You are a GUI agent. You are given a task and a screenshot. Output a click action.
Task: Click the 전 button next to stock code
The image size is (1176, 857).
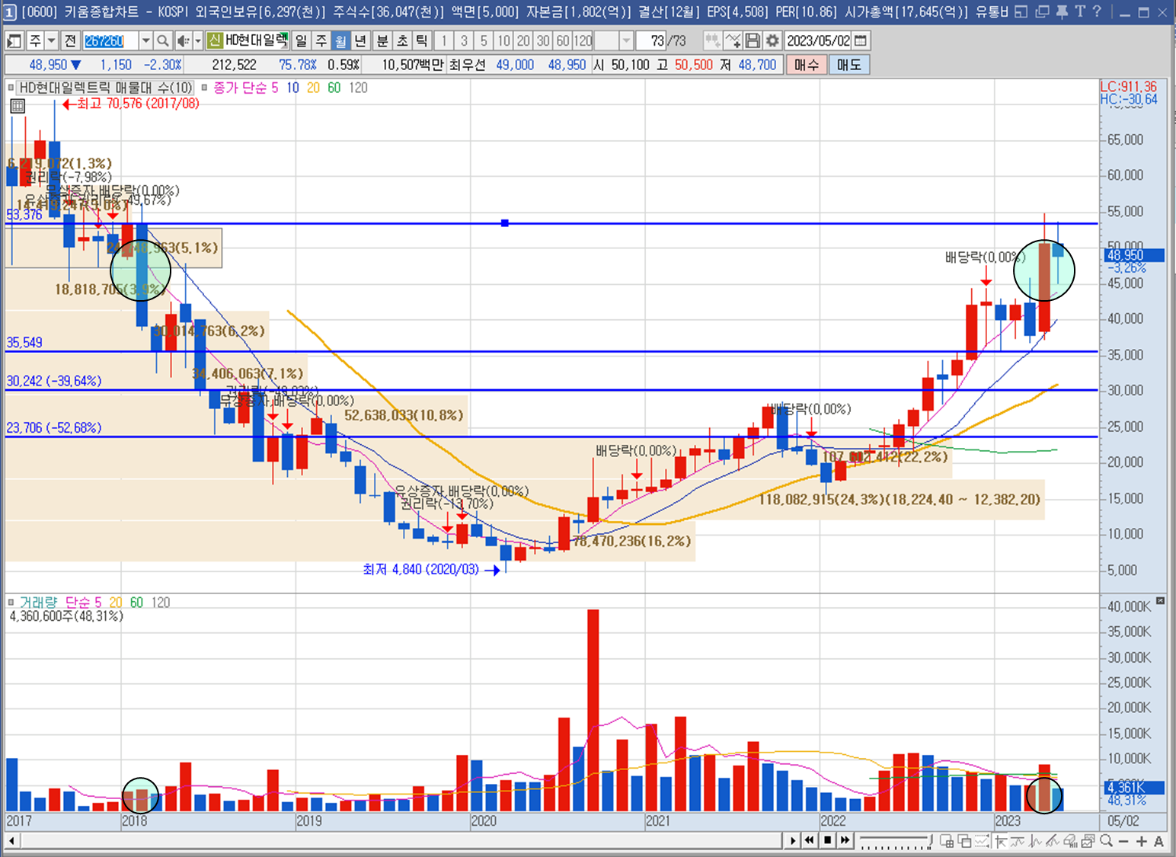(x=70, y=41)
